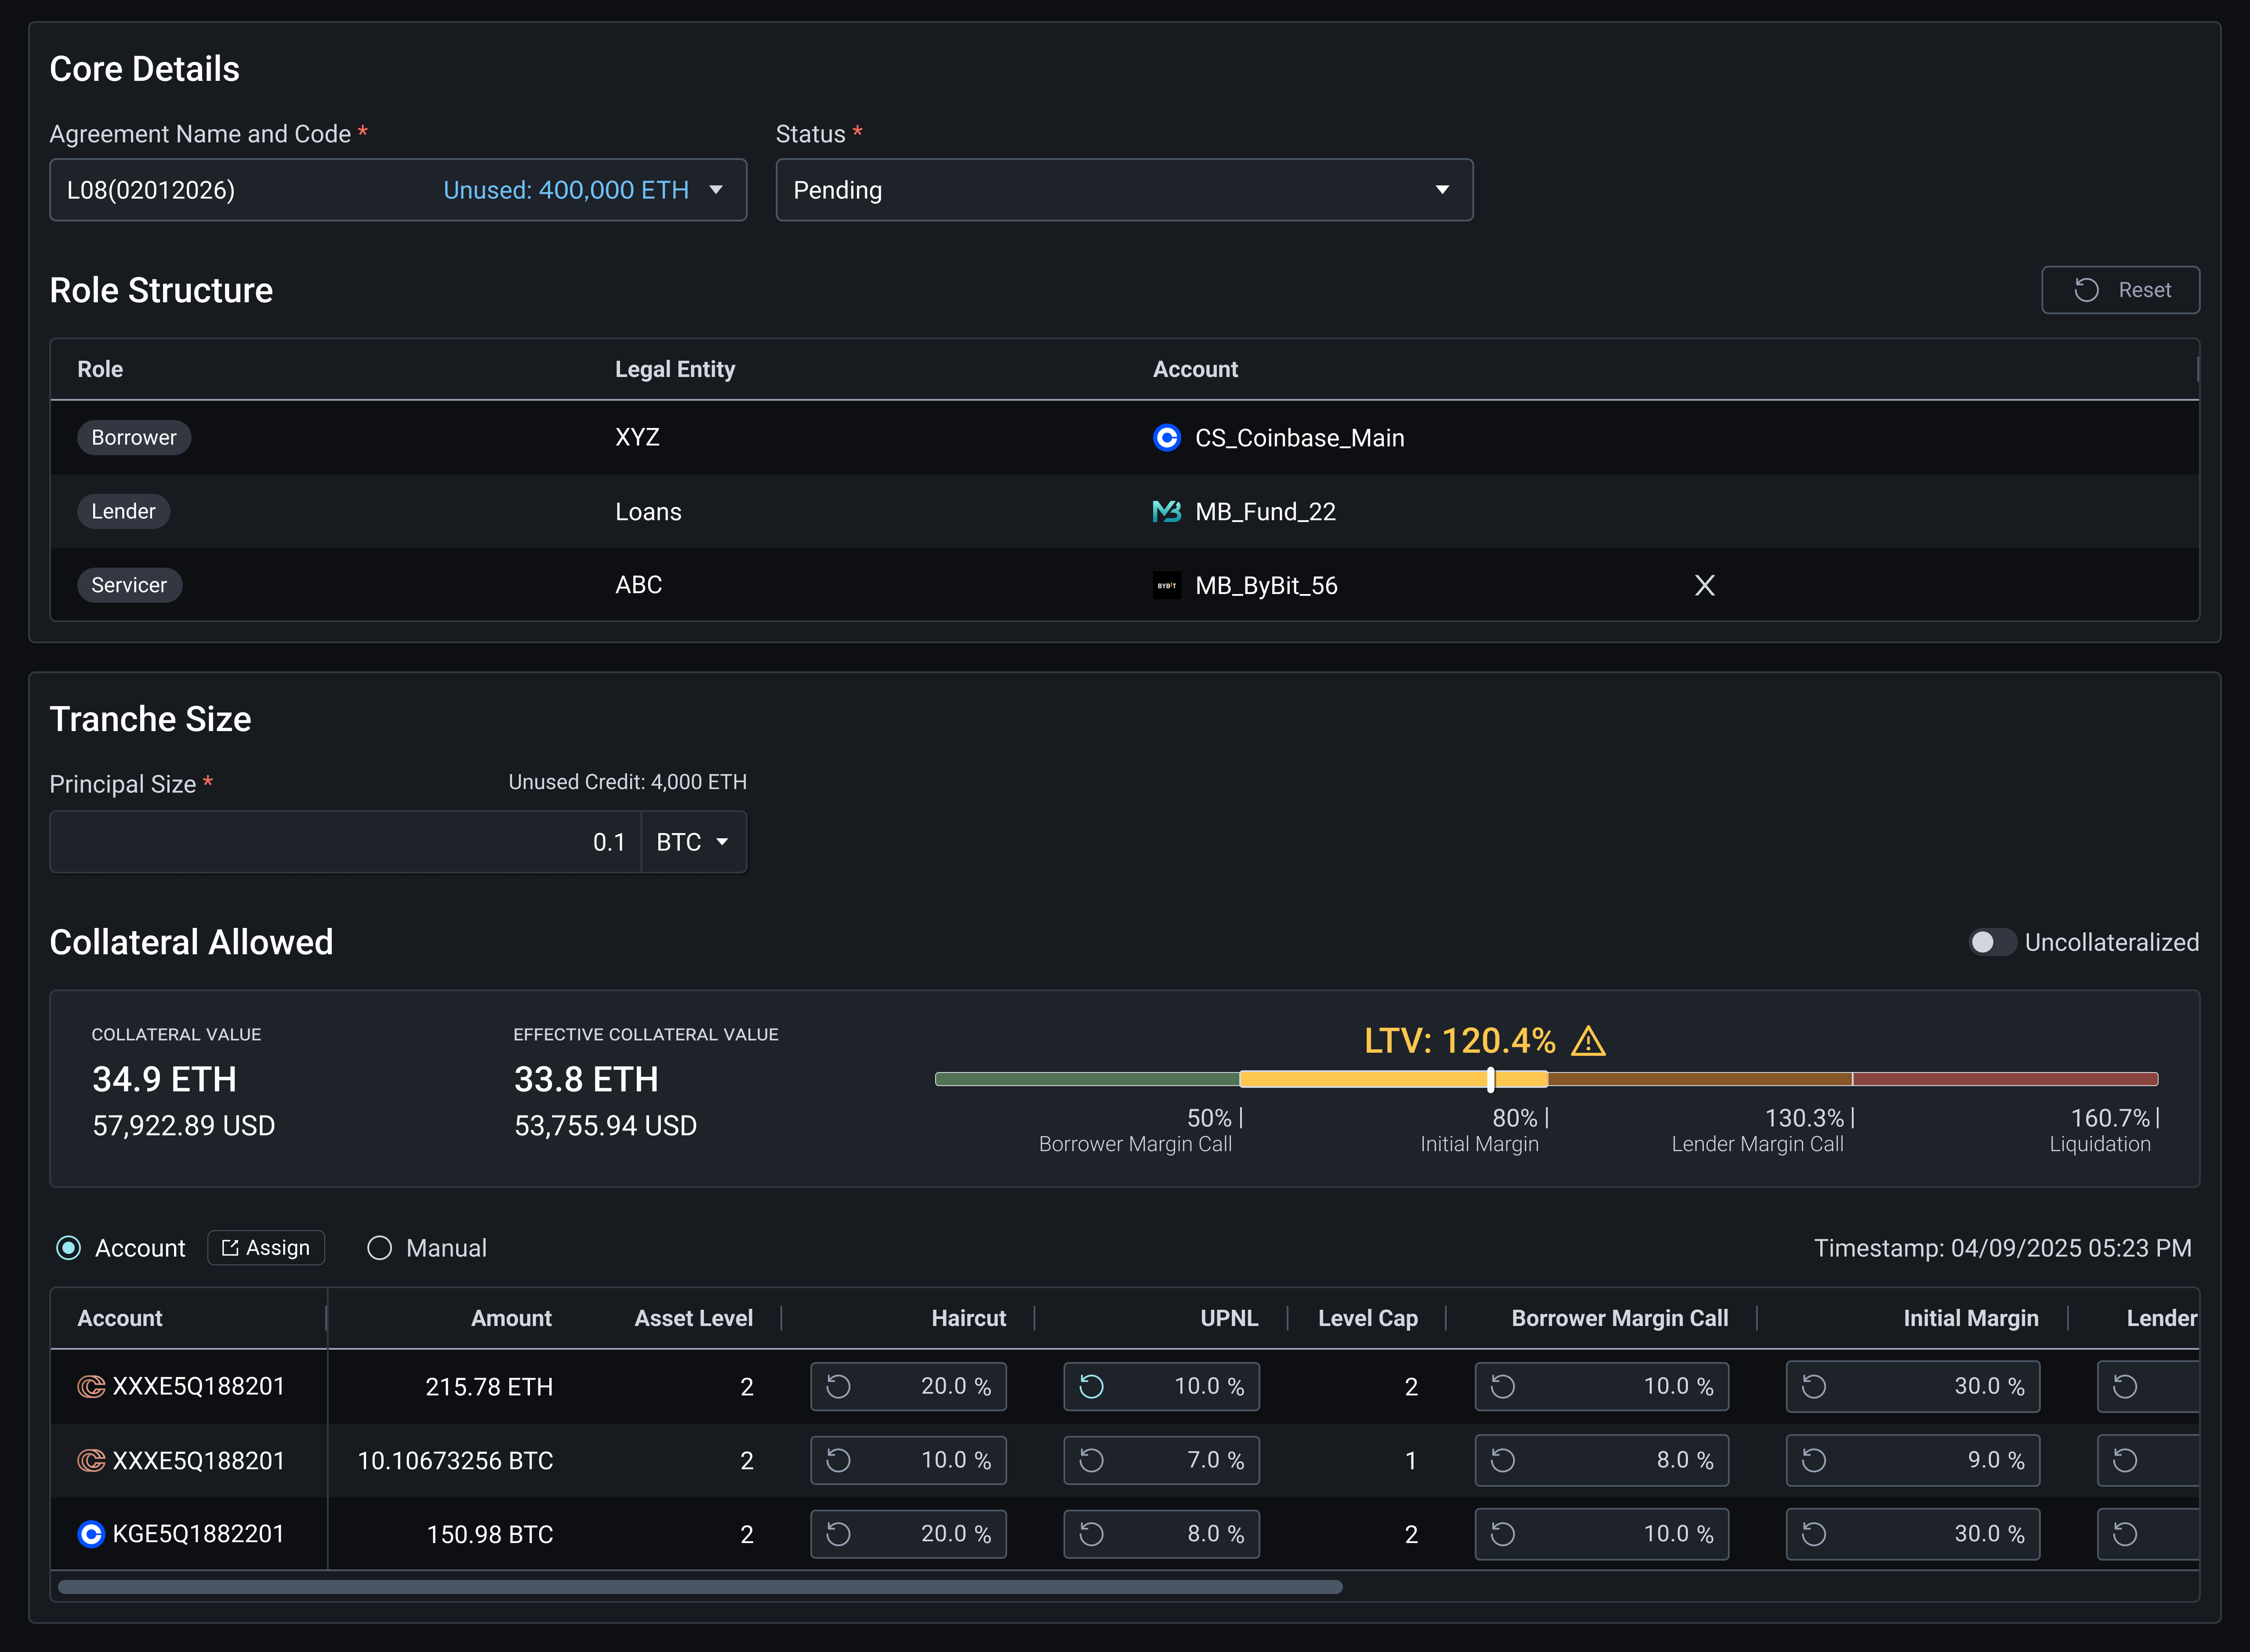The height and width of the screenshot is (1652, 2250).
Task: Click the MB icon beside MB_Fund_22
Action: (x=1167, y=511)
